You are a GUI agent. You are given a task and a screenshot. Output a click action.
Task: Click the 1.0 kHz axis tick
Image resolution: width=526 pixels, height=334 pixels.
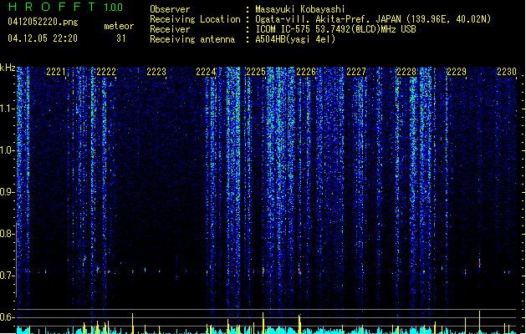click(7, 150)
